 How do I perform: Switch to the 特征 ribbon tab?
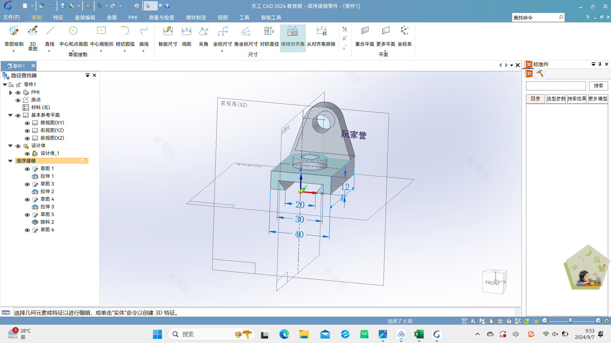[58, 17]
